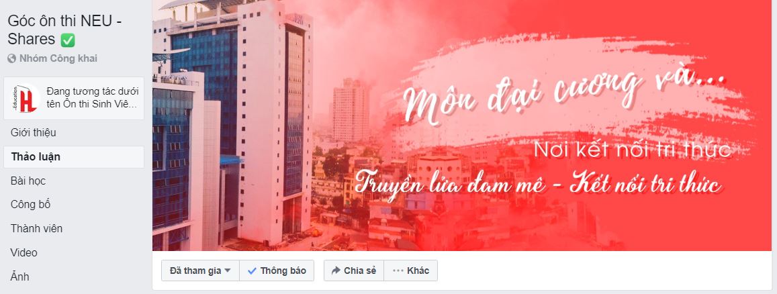Open the Khác more options menu
The width and height of the screenshot is (777, 294).
tap(410, 271)
